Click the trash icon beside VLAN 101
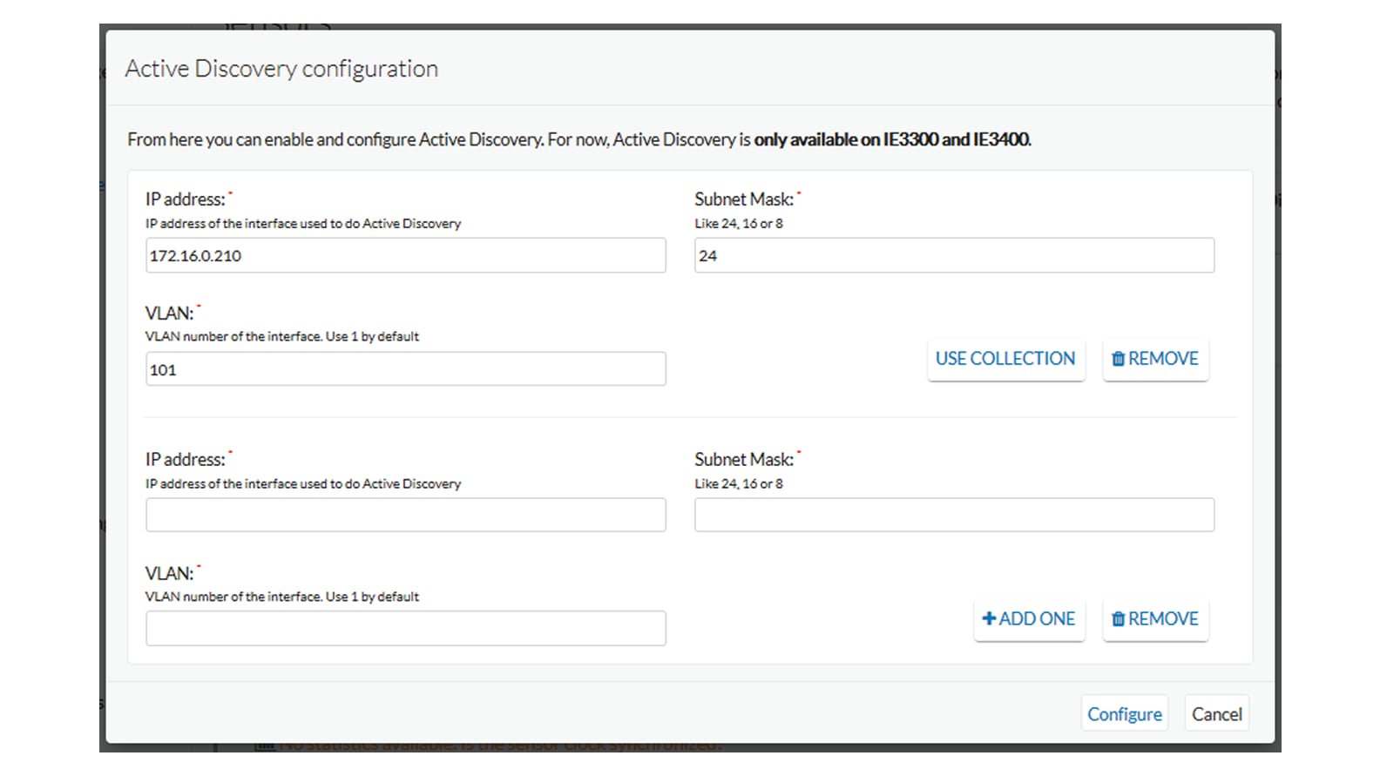The width and height of the screenshot is (1380, 776). point(1118,359)
